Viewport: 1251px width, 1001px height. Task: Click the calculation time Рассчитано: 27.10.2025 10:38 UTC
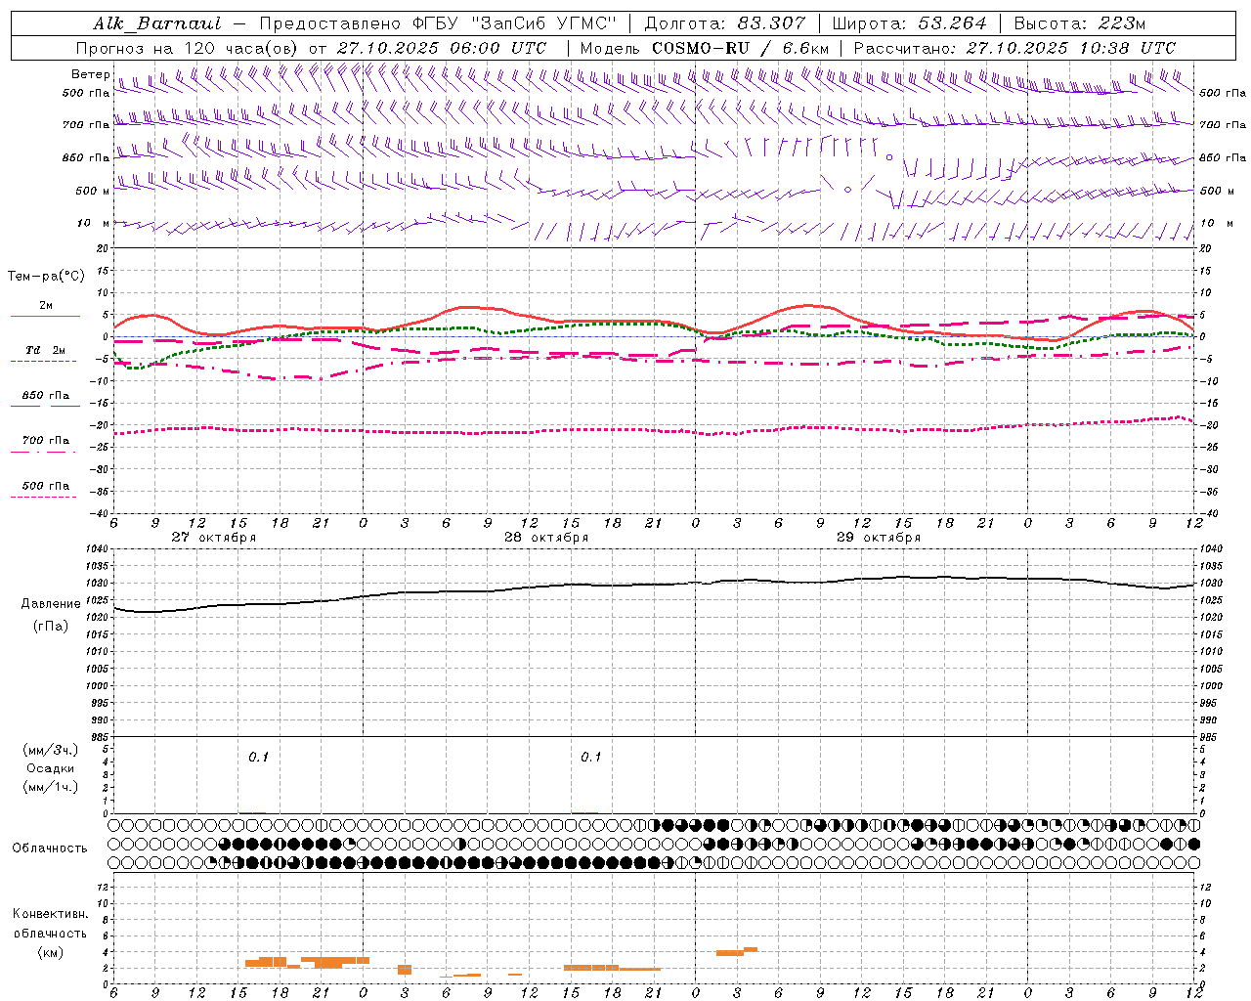coord(1014,48)
